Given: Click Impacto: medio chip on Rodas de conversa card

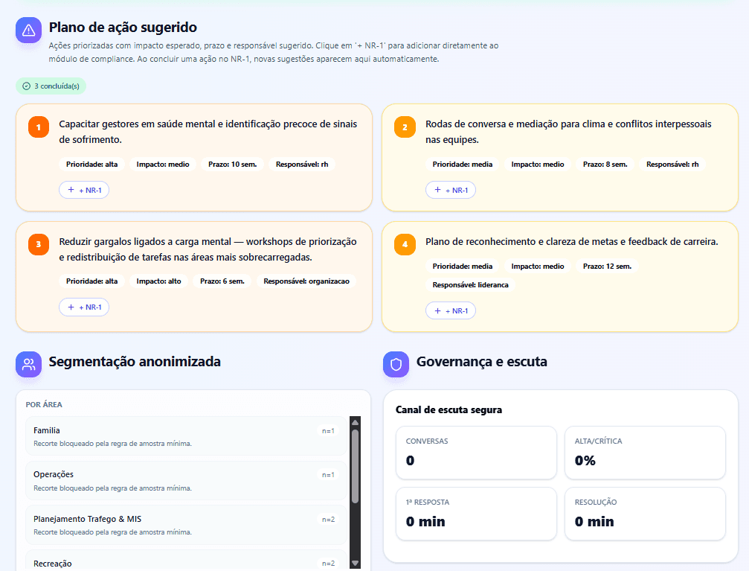Looking at the screenshot, I should [x=537, y=164].
